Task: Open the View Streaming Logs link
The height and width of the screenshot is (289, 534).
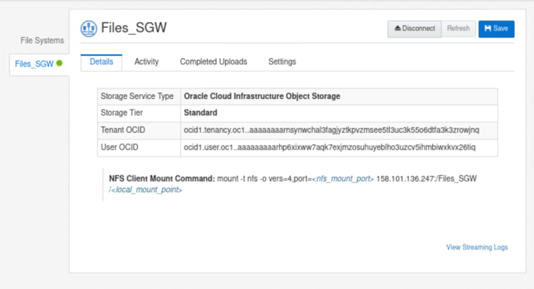Action: tap(476, 247)
